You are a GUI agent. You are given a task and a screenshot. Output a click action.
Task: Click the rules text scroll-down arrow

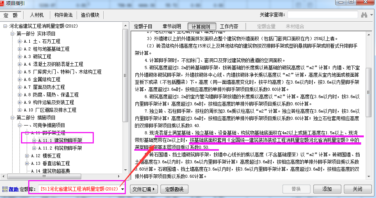(x=369, y=177)
